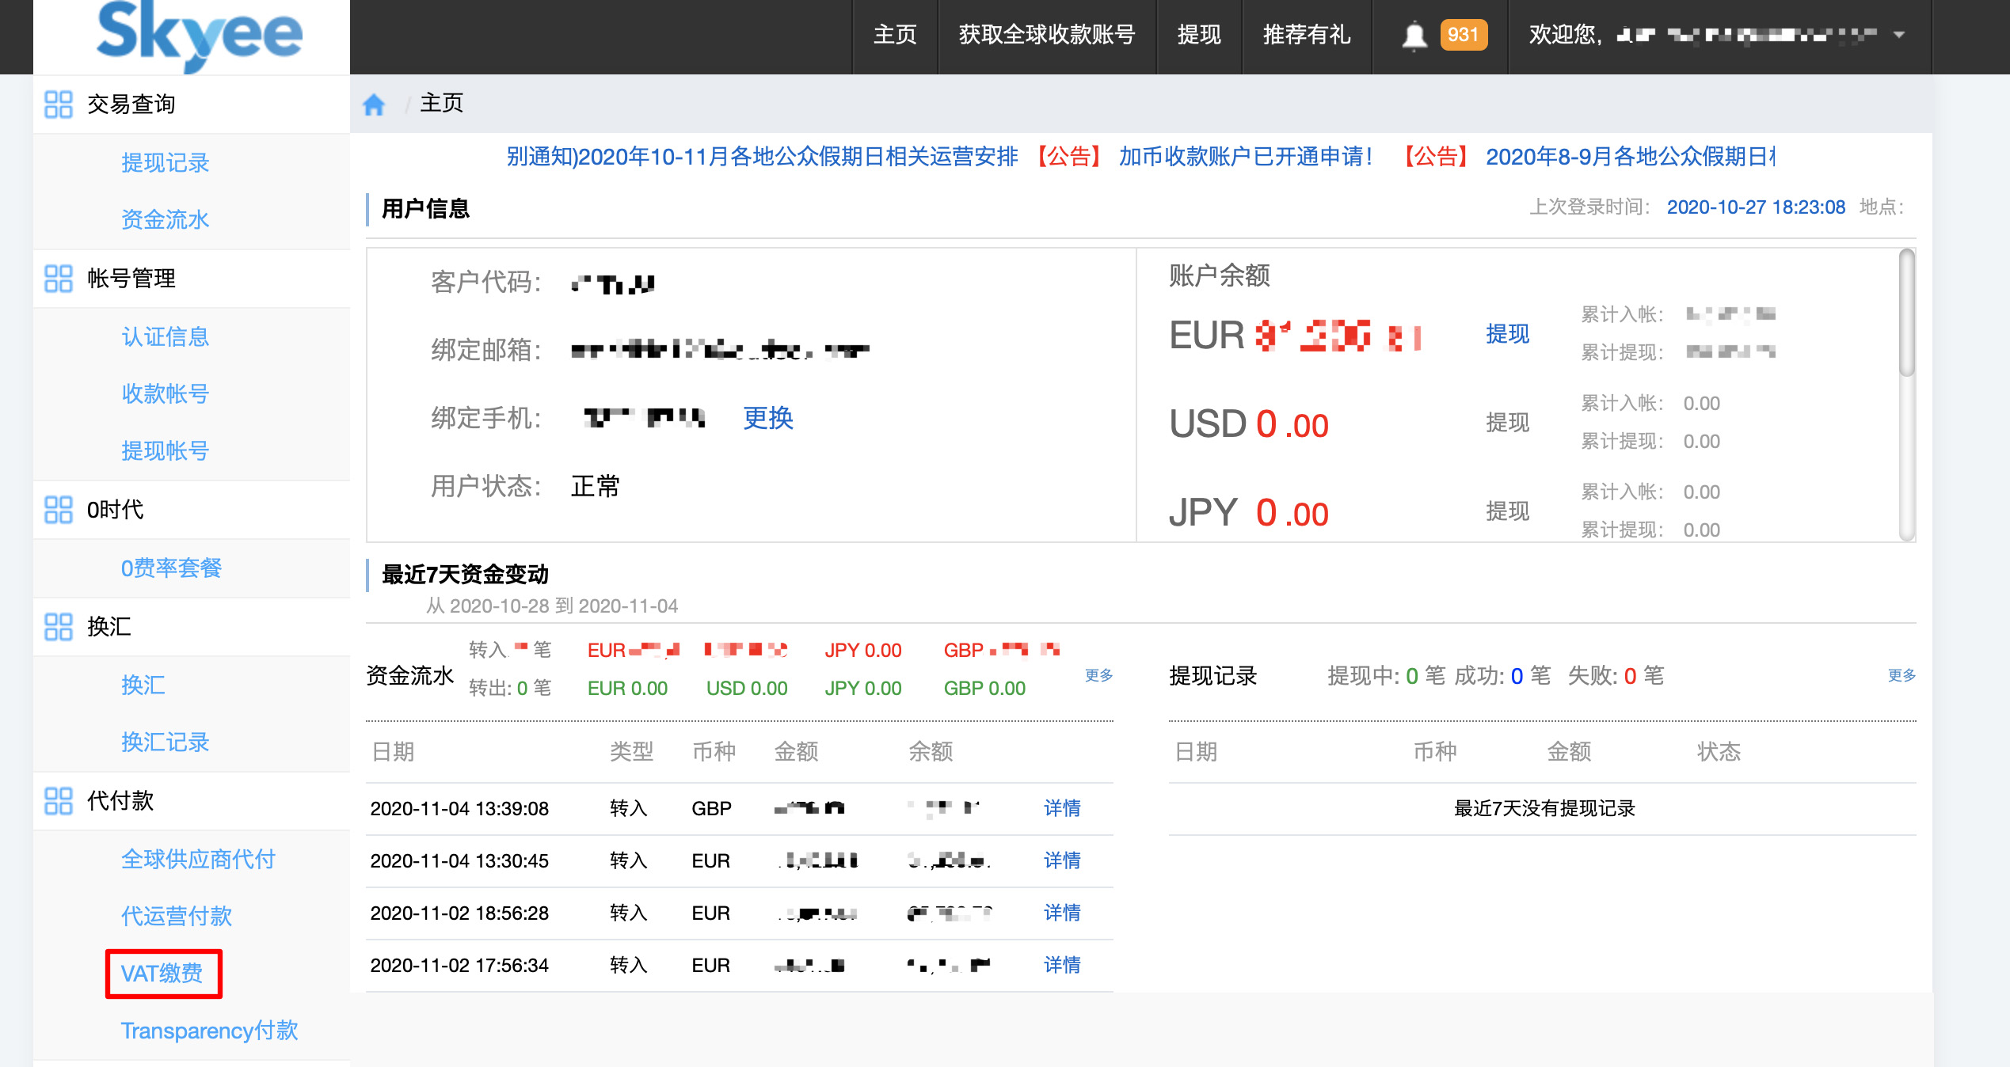Open 详情 for 2020-11-04 13:30:45 transaction
2010x1067 pixels.
pyautogui.click(x=1062, y=860)
